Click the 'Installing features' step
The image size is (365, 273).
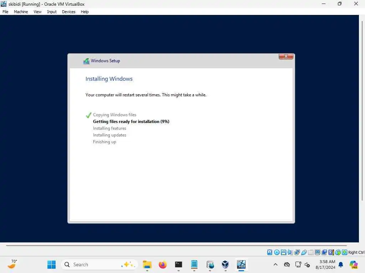109,128
